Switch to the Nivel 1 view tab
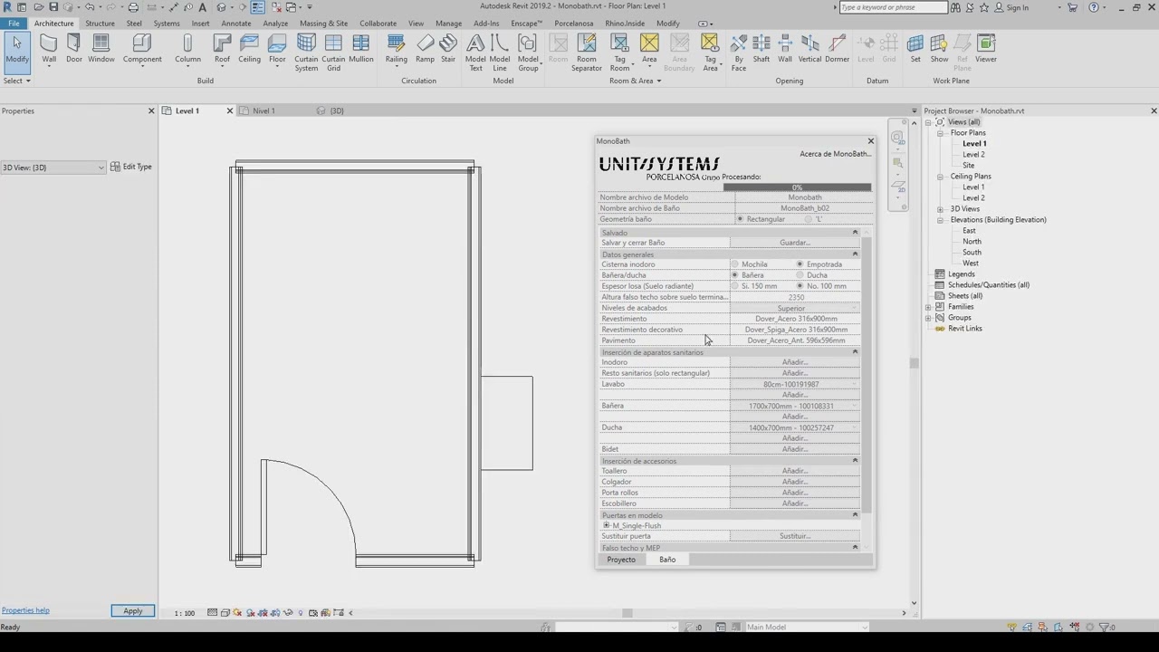Screen dimensions: 1159x652 point(263,110)
